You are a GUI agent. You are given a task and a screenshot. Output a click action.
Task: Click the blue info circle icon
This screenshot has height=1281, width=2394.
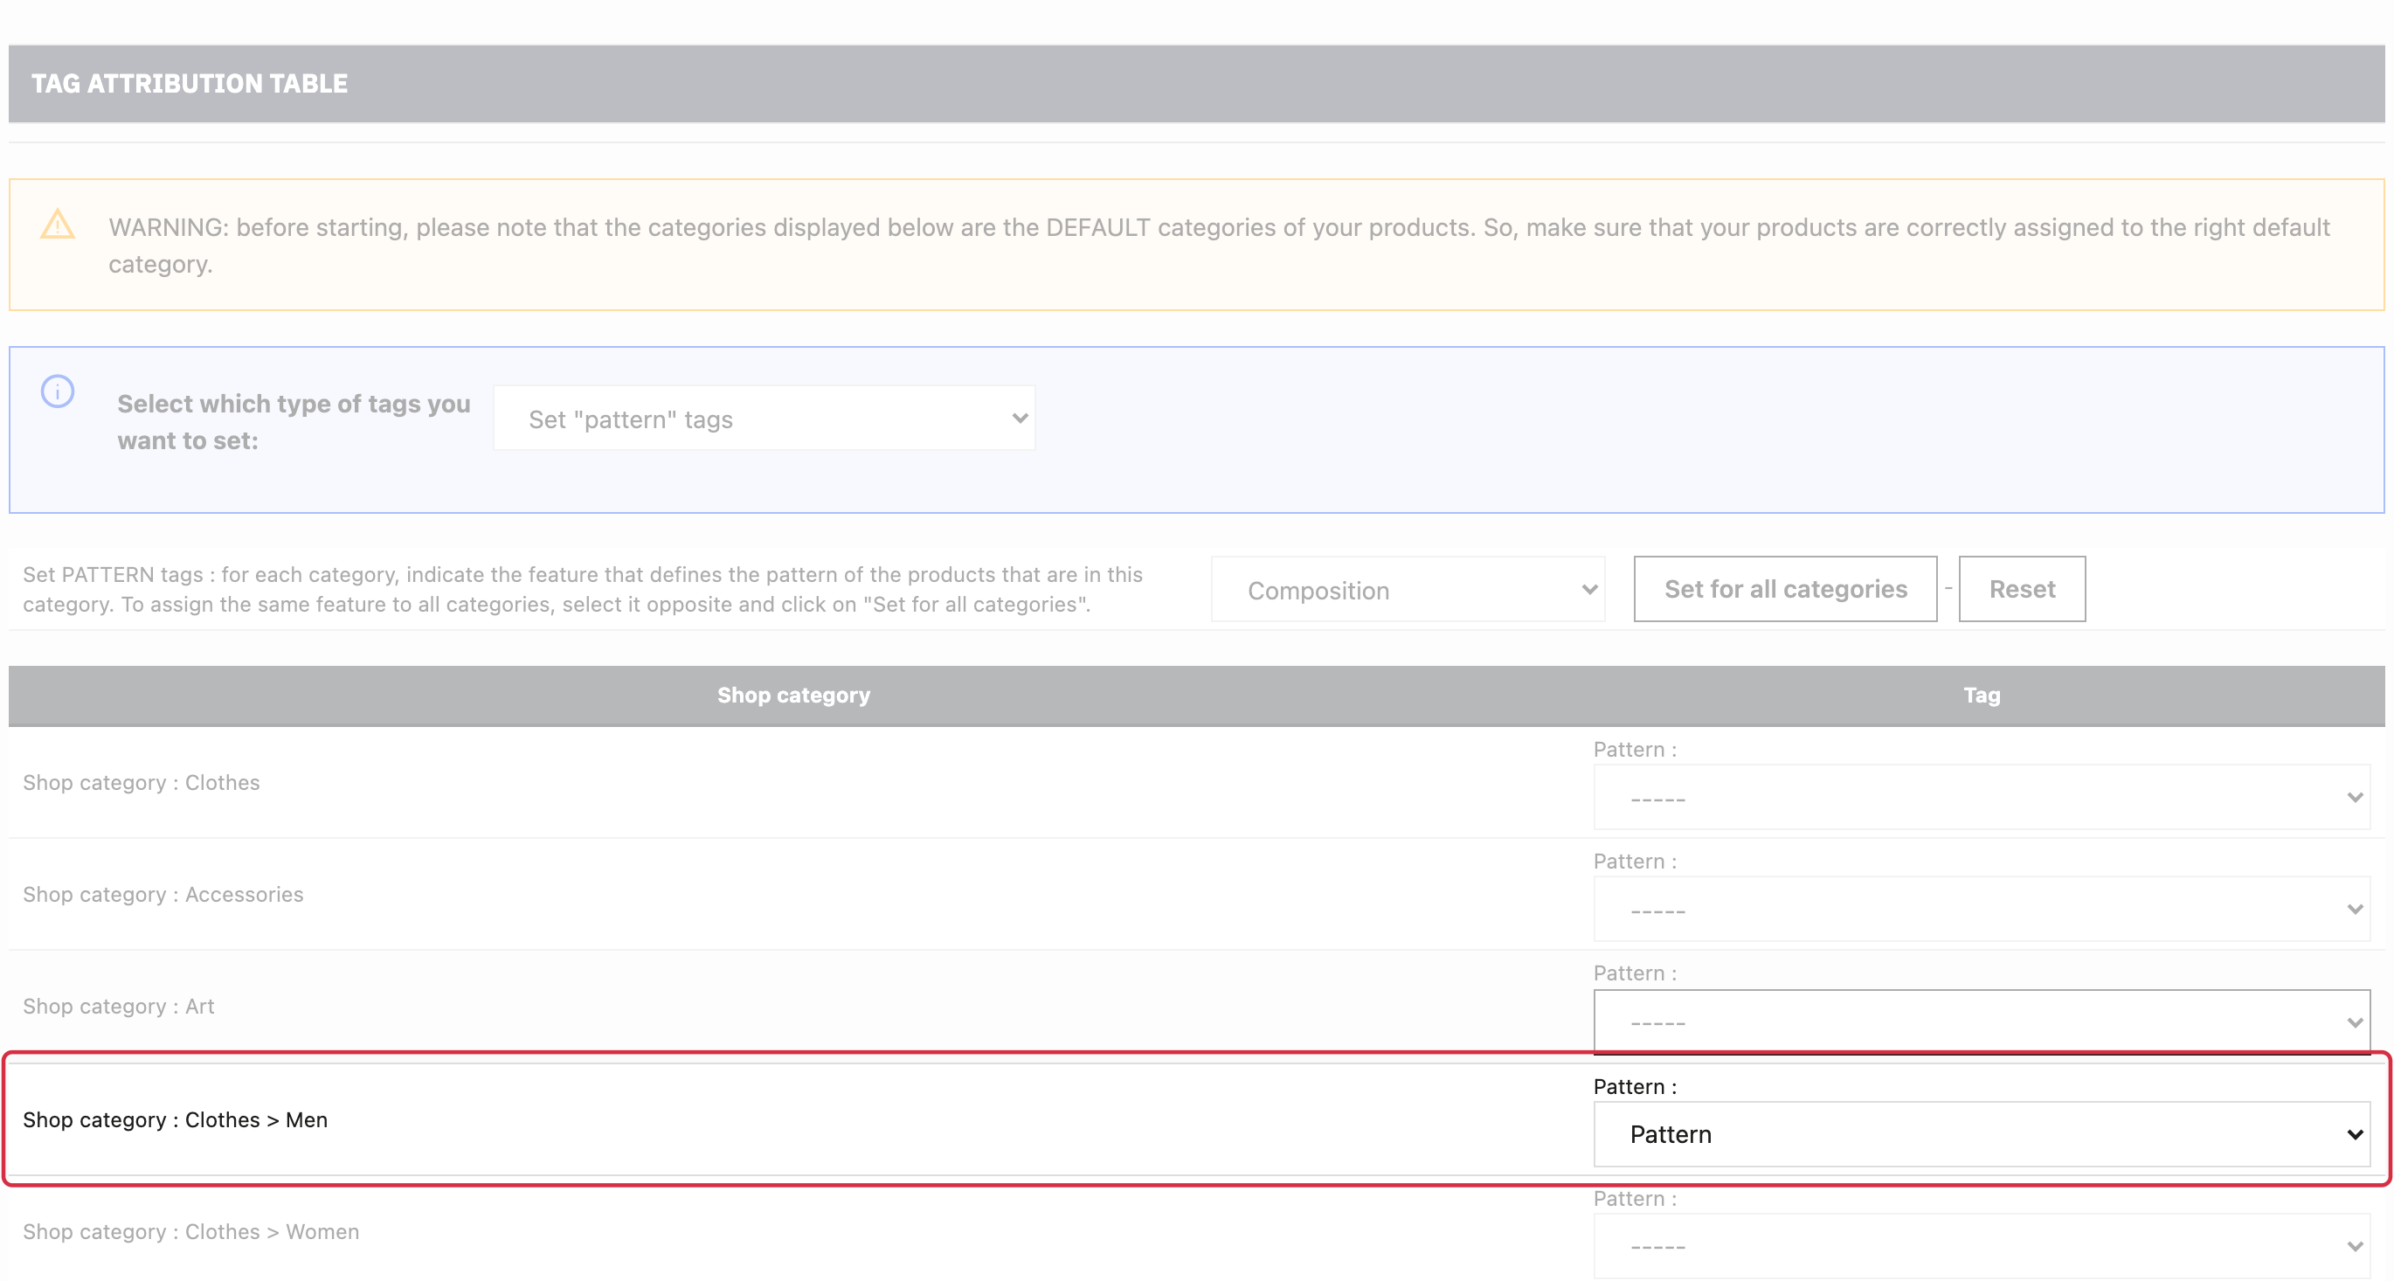(x=58, y=391)
